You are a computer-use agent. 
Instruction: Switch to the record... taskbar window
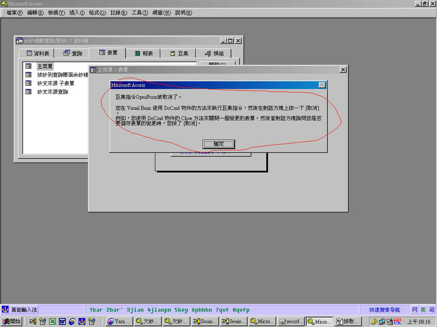291,321
